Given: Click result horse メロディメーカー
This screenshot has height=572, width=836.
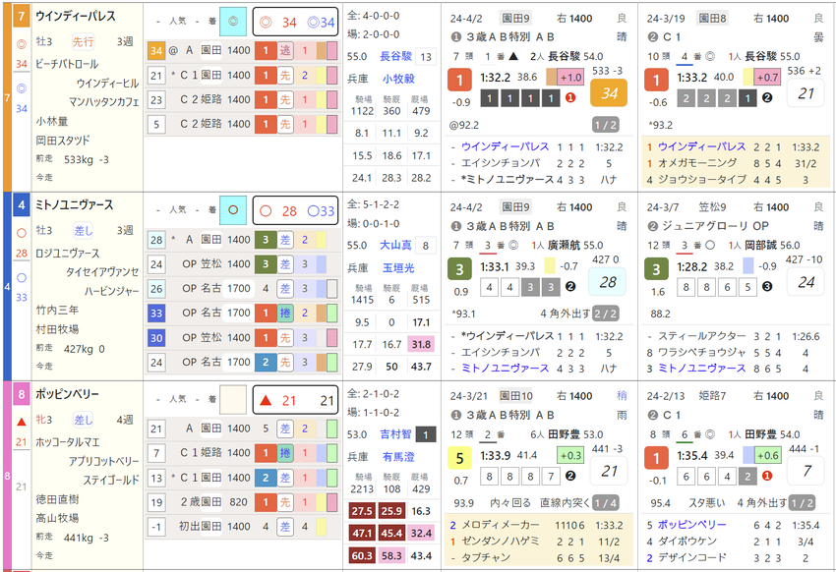Looking at the screenshot, I should [x=501, y=525].
